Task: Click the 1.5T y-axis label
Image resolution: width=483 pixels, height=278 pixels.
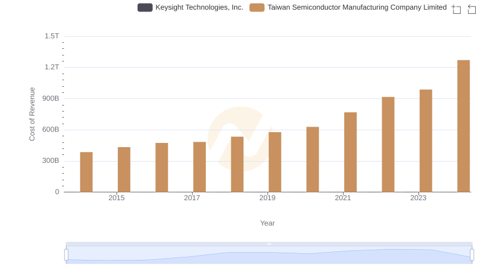Action: [52, 36]
